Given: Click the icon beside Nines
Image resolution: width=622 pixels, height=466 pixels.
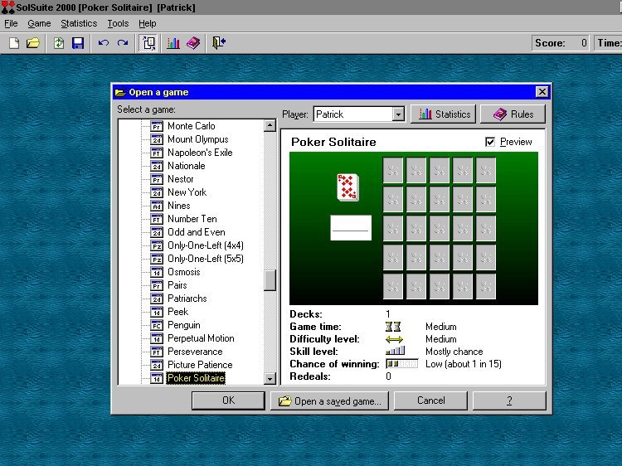Looking at the screenshot, I should click(157, 206).
